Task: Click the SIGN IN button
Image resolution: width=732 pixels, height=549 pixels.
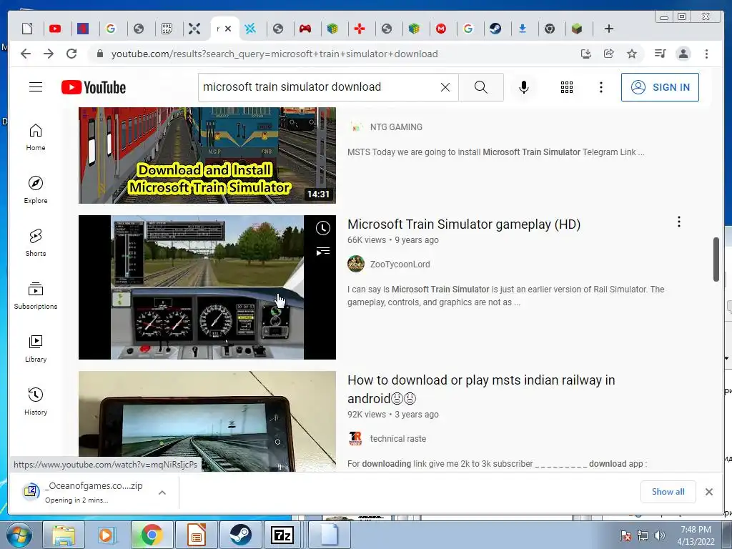Action: [x=660, y=87]
